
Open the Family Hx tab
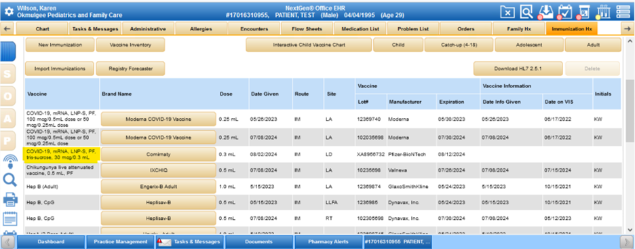(x=519, y=29)
